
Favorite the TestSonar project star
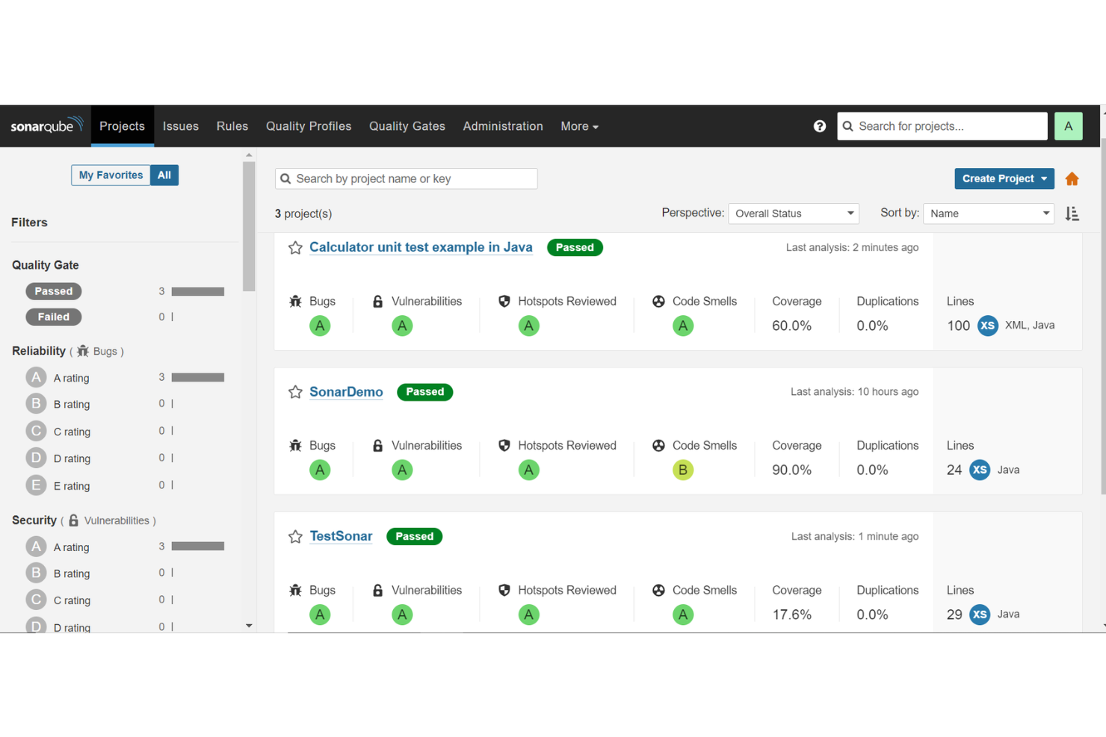pyautogui.click(x=295, y=537)
